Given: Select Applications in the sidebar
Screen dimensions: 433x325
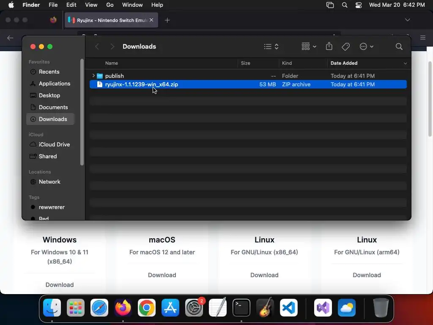Looking at the screenshot, I should [x=51, y=84].
